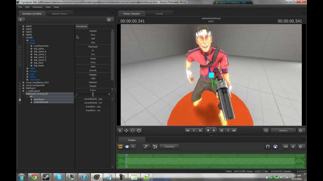The height and width of the screenshot is (181, 323).
Task: Toggle the lock box beside bip_spine_1
Action: coord(20,54)
